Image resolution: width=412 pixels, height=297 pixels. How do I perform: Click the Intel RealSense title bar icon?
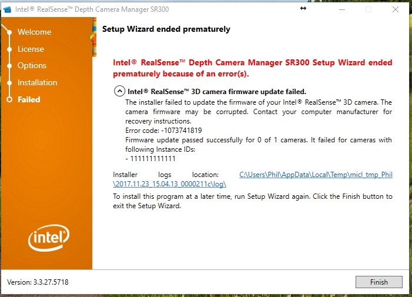(6, 9)
